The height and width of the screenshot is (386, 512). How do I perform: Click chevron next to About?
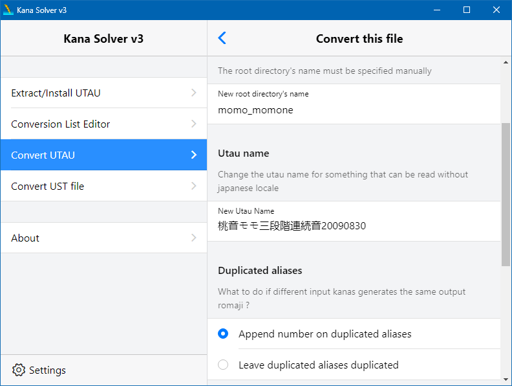coord(194,238)
